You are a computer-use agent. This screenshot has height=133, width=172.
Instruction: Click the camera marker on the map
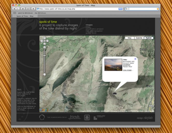tap(115, 93)
